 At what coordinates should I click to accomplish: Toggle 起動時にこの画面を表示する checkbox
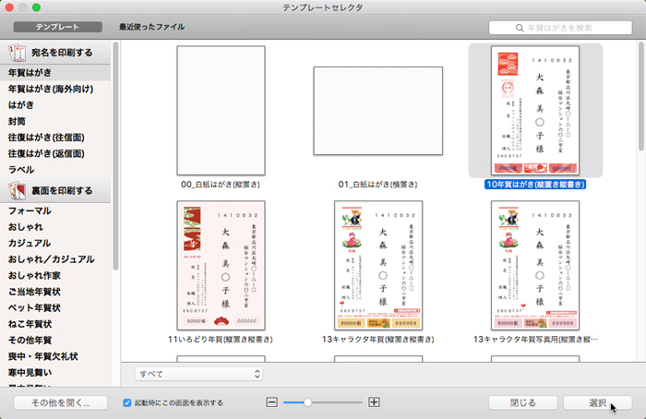(x=128, y=402)
